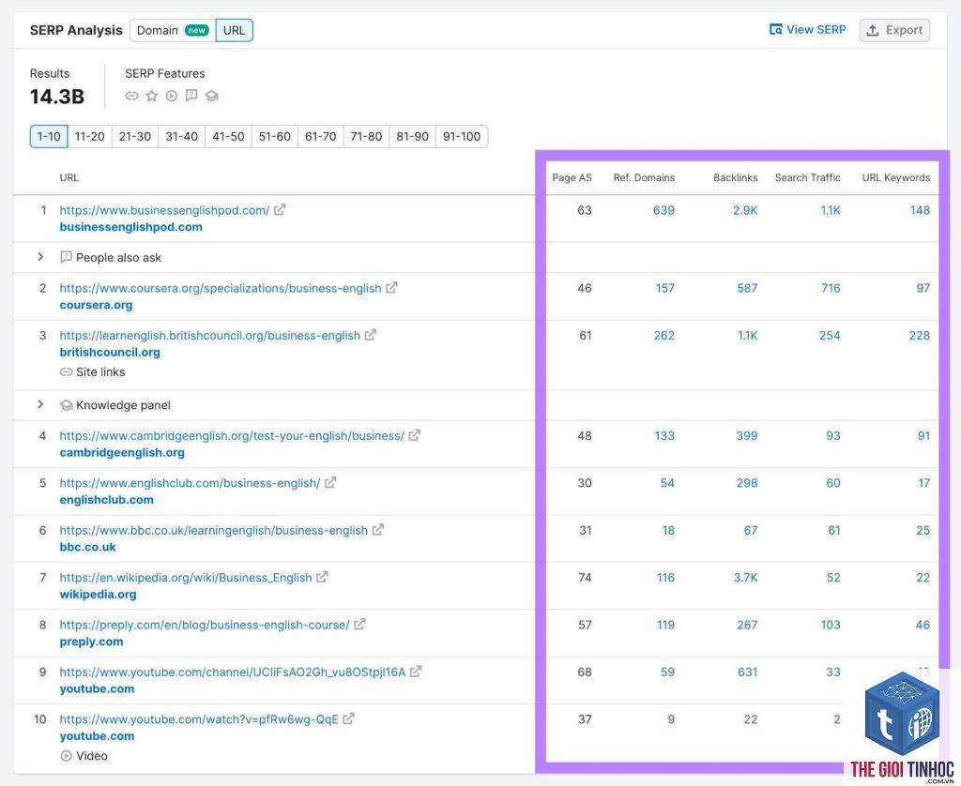Expand the Knowledge panel row

40,404
